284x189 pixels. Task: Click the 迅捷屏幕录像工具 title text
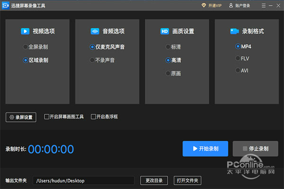click(28, 6)
